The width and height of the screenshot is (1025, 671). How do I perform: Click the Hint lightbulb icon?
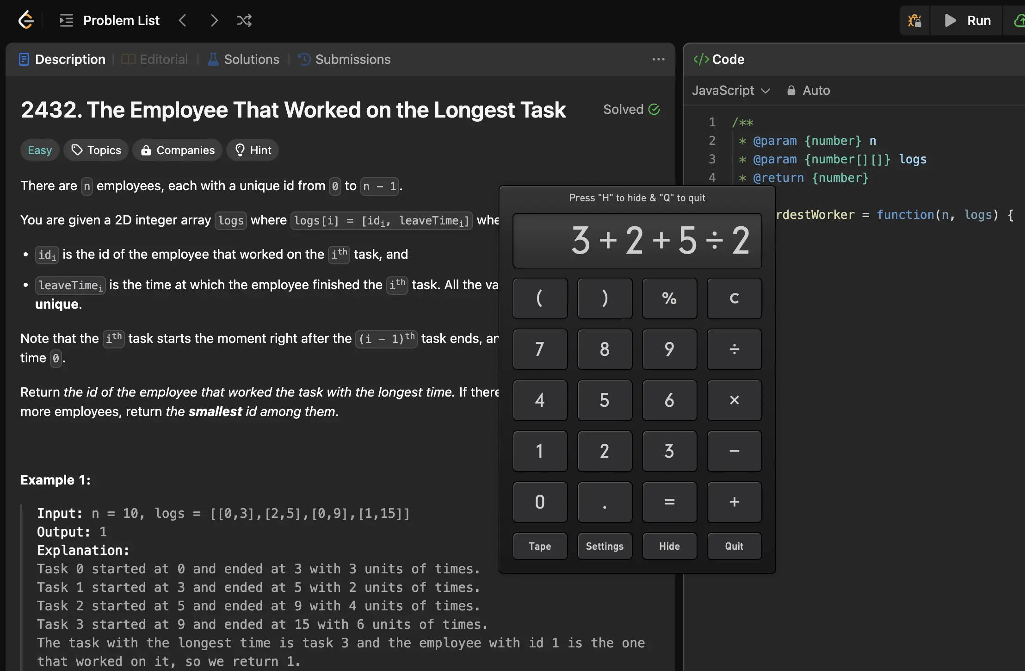(x=240, y=149)
